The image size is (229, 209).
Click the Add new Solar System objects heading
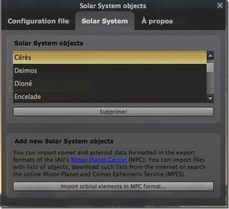tap(64, 141)
